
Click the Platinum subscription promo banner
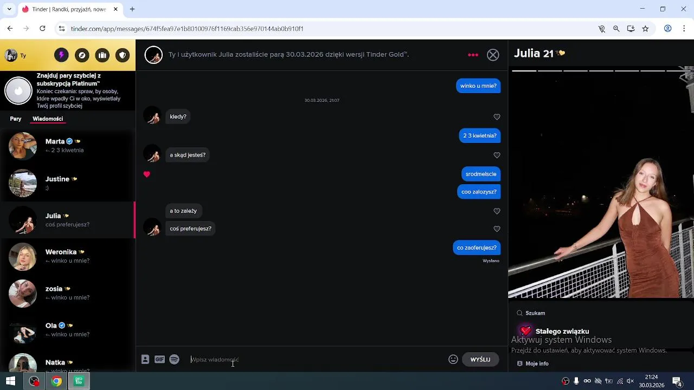click(x=68, y=90)
